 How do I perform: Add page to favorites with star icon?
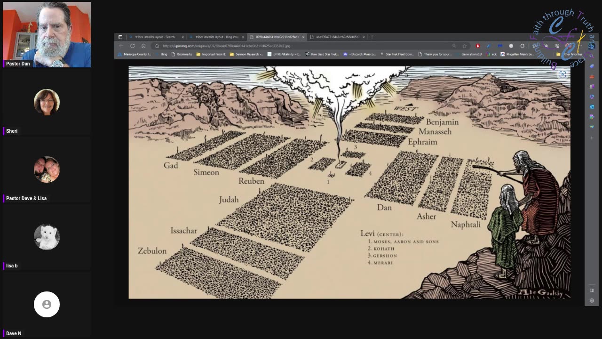[x=465, y=46]
